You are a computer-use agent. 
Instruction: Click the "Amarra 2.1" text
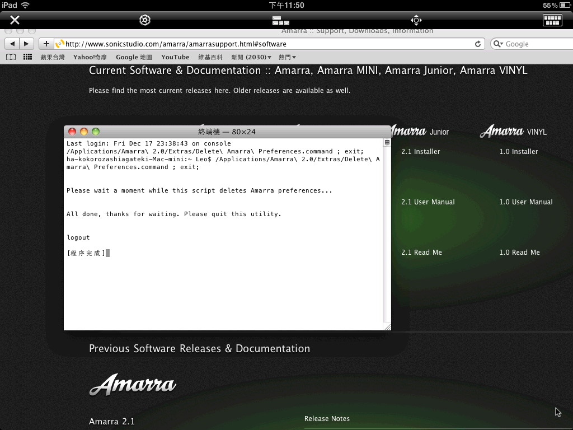(112, 422)
